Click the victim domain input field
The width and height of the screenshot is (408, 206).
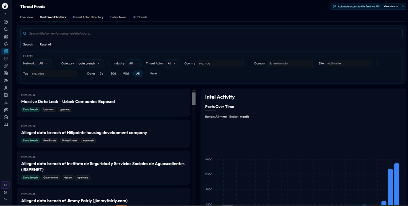tap(290, 63)
